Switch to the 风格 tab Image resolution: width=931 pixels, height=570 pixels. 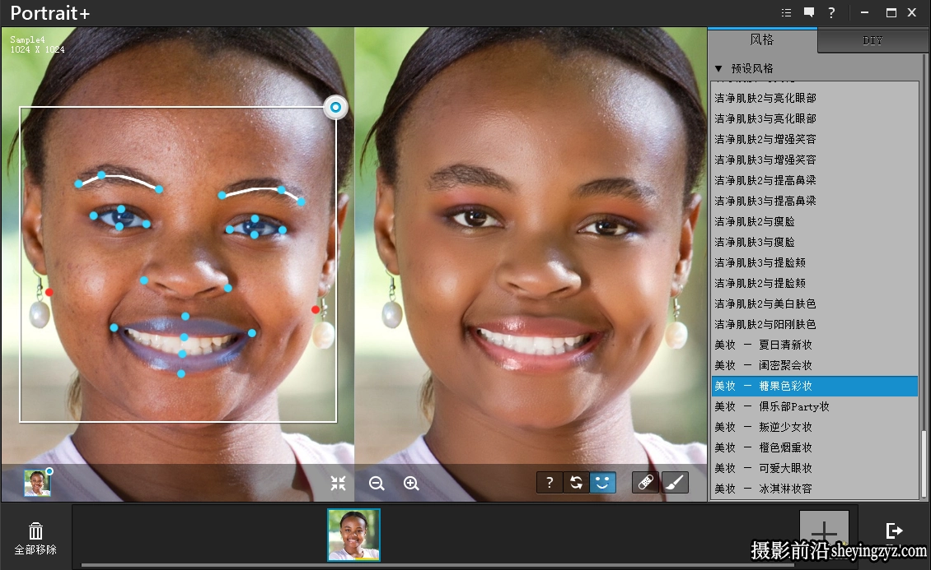[x=762, y=39]
